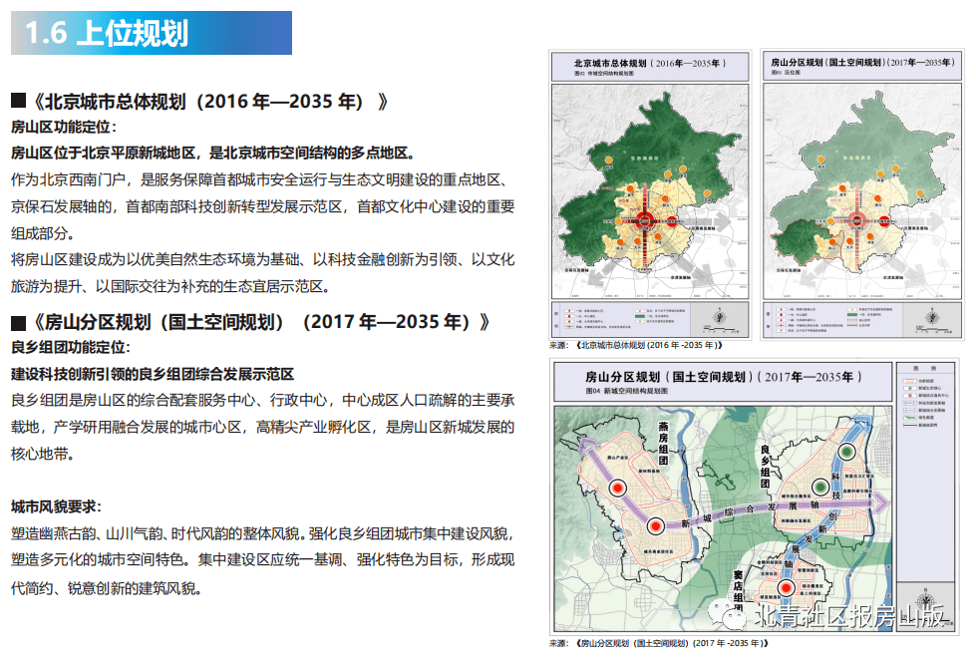Click the "1.6 上位规划" section title banner
Image resolution: width=976 pixels, height=659 pixels.
(152, 33)
